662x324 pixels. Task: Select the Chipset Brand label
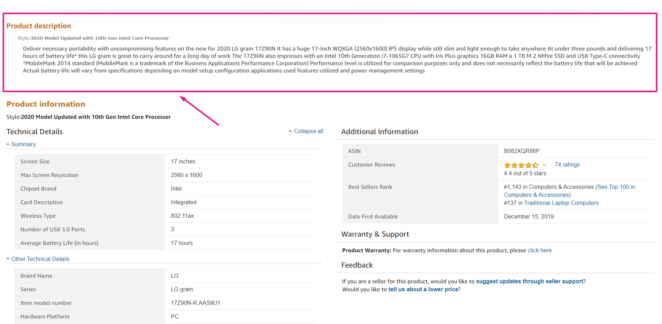(x=38, y=188)
